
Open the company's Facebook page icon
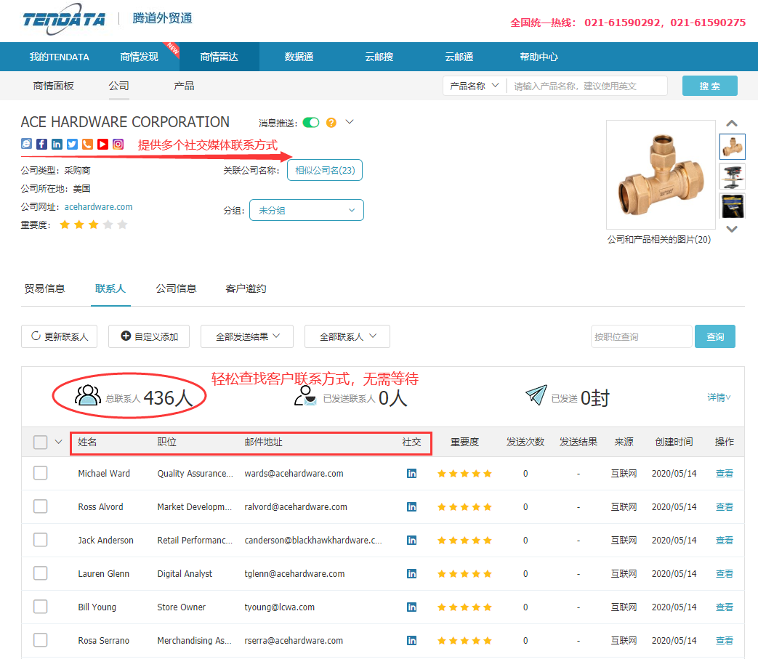coord(41,145)
